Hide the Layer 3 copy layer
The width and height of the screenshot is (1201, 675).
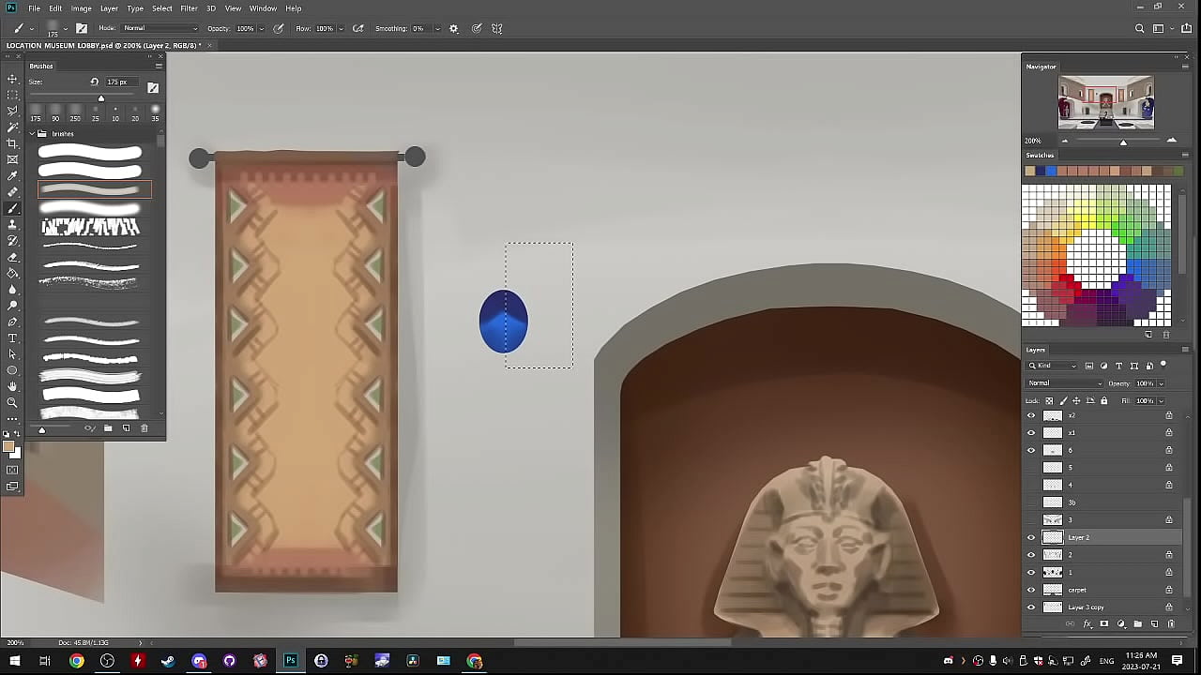[1031, 607]
